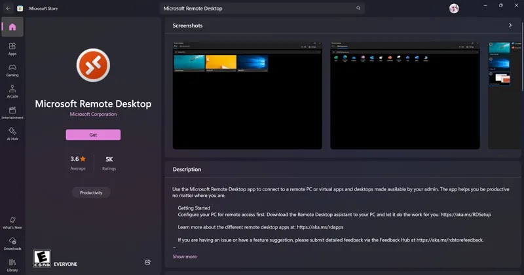Click the Microsoft Store logo icon
The height and width of the screenshot is (275, 524).
20,9
